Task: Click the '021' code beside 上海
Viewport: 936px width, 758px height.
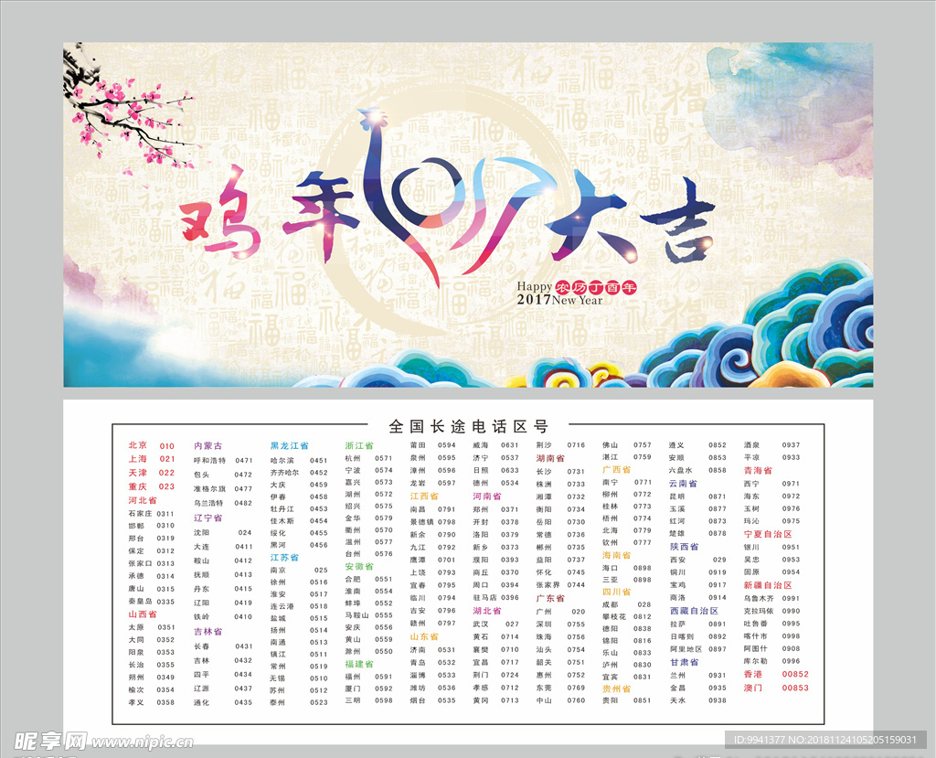Action: 167,459
